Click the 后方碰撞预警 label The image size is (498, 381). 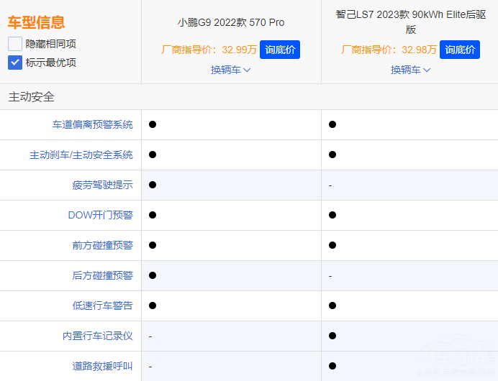click(x=102, y=275)
